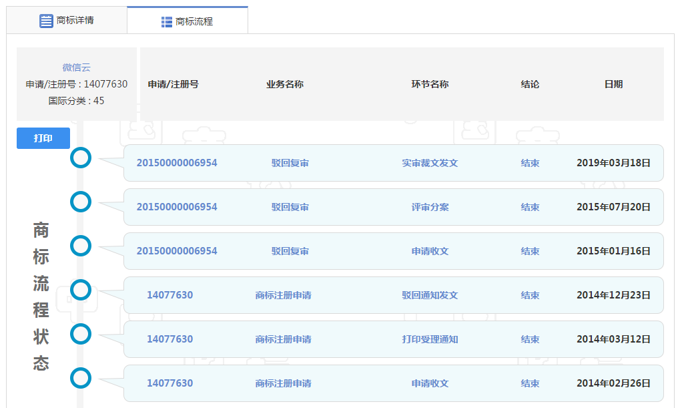Pick timeline circle for 2014年02月26日 entry
Viewport: 682px width, 408px height.
tap(81, 379)
